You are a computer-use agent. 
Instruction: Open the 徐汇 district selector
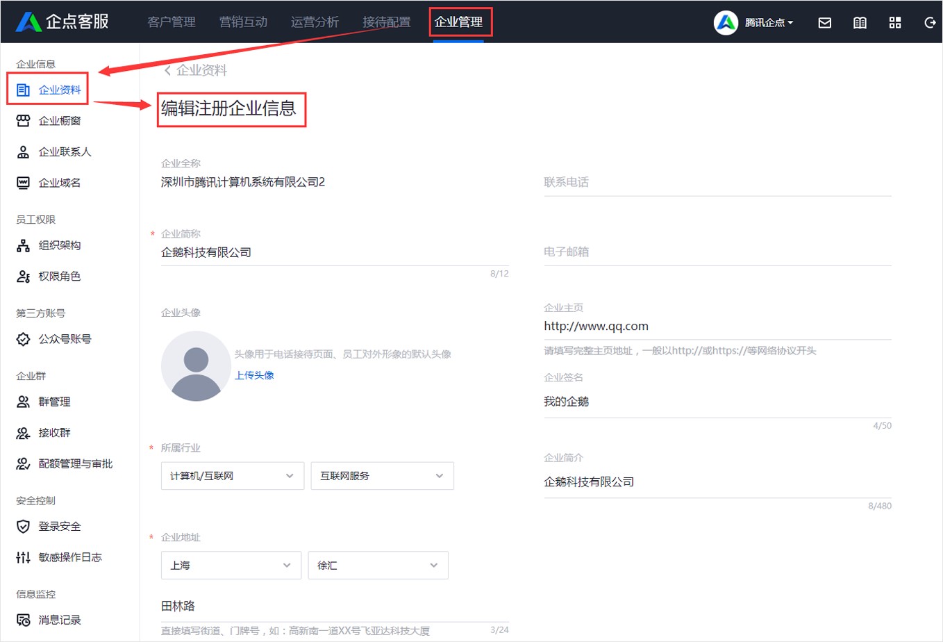tap(378, 565)
